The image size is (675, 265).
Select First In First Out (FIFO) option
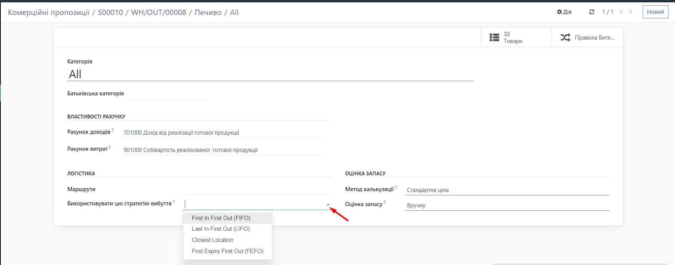(x=221, y=218)
